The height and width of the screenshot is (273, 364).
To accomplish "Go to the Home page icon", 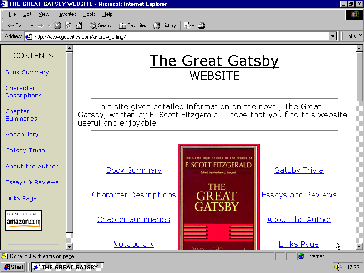I will click(x=79, y=25).
